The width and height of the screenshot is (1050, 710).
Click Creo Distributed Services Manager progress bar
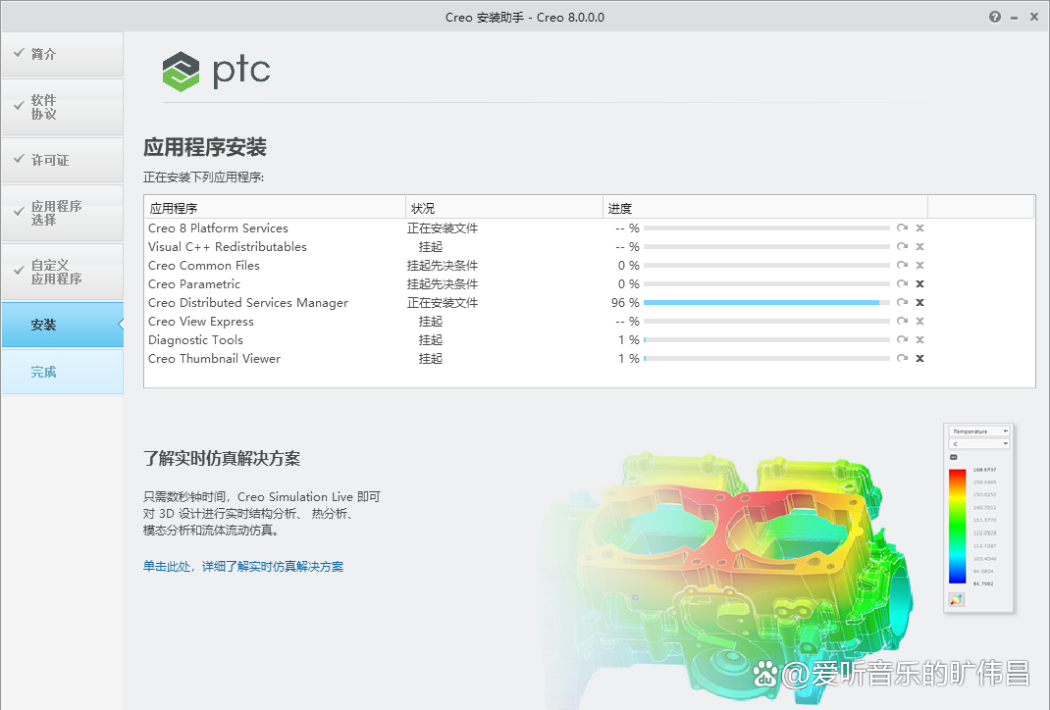pos(766,302)
